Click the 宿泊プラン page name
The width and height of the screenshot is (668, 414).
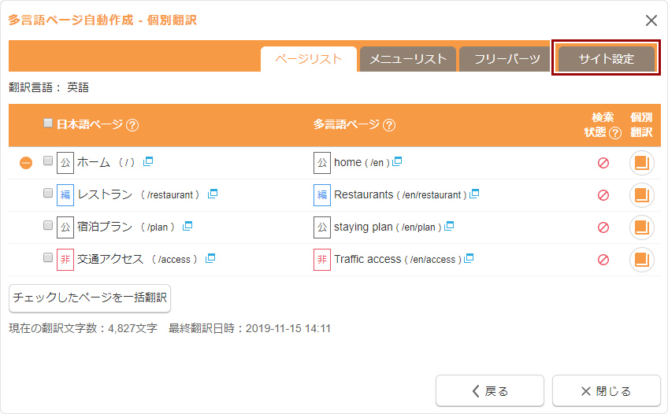(105, 227)
